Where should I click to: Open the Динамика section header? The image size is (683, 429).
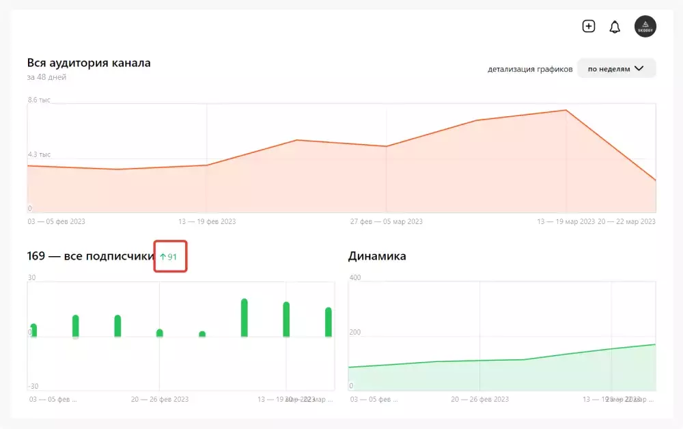376,256
